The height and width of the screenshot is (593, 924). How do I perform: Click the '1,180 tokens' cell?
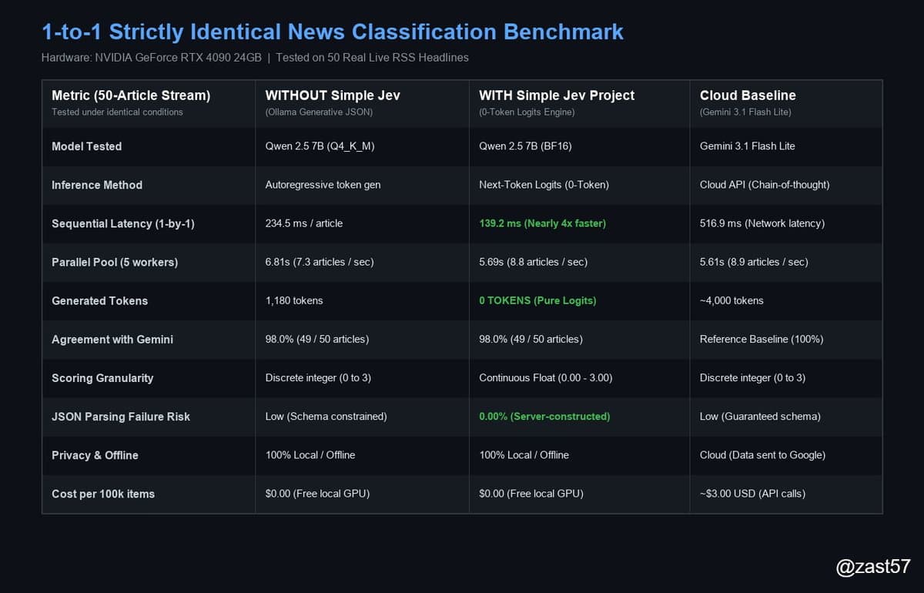coord(294,301)
